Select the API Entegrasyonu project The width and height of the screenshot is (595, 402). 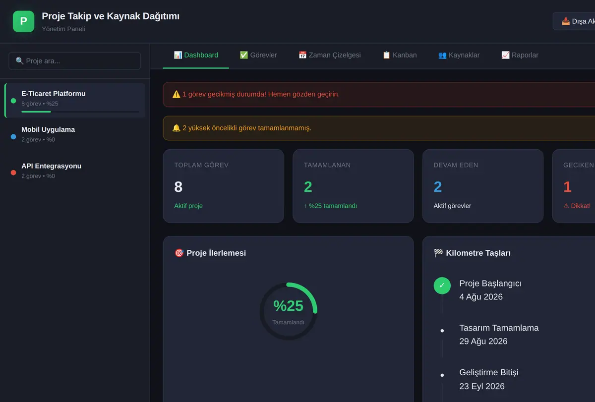point(75,172)
